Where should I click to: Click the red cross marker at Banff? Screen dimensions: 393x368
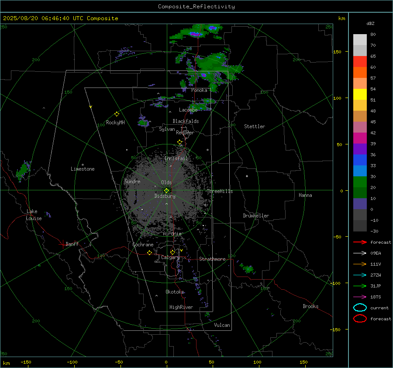point(62,244)
